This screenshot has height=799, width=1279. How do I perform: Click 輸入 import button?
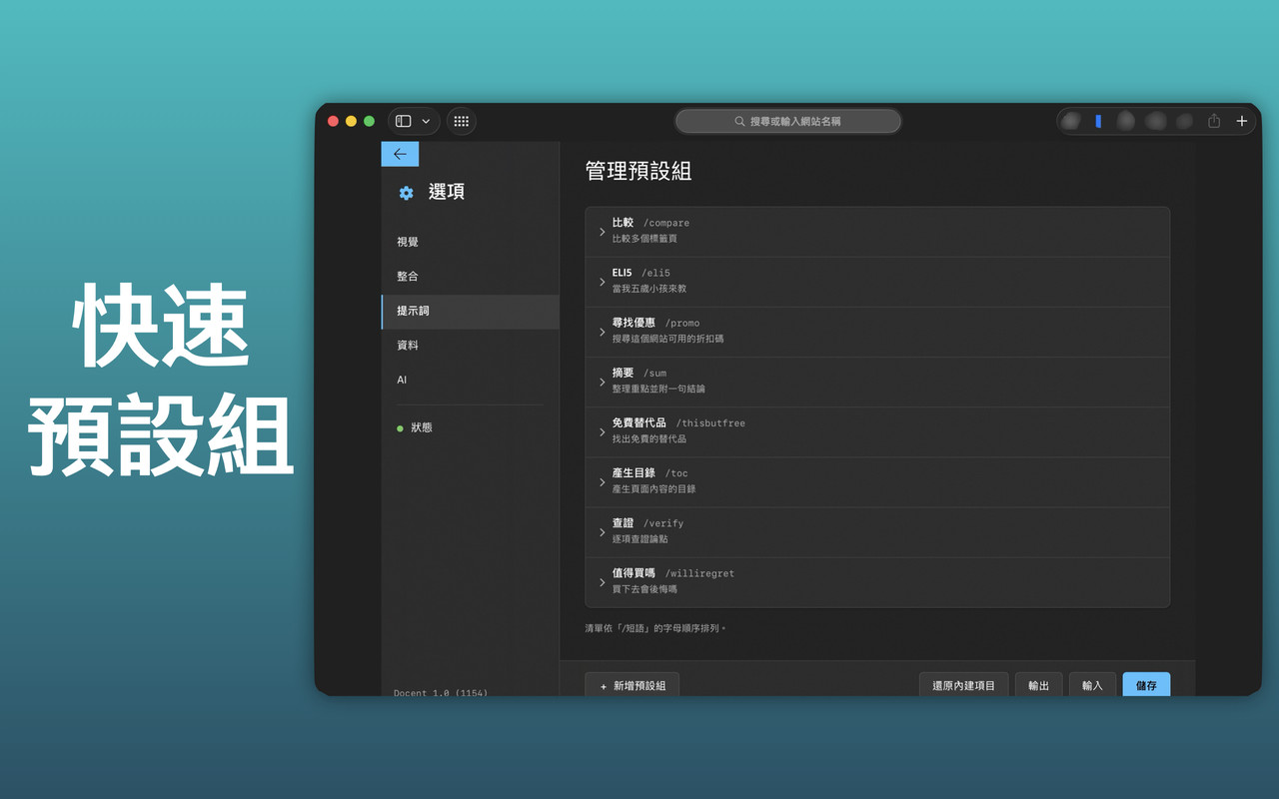tap(1092, 685)
